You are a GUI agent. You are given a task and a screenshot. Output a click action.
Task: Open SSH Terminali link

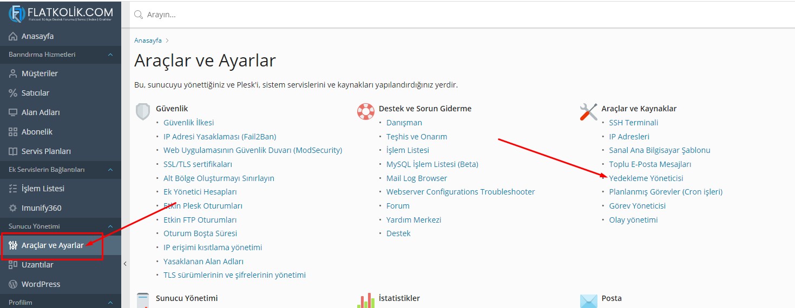click(x=634, y=123)
